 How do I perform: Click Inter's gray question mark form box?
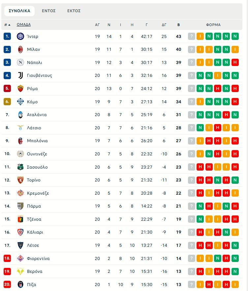[192, 36]
